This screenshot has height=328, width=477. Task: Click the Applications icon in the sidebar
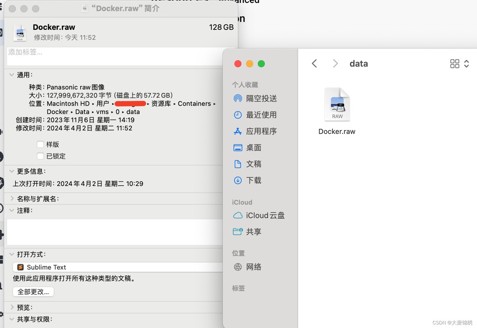(238, 131)
